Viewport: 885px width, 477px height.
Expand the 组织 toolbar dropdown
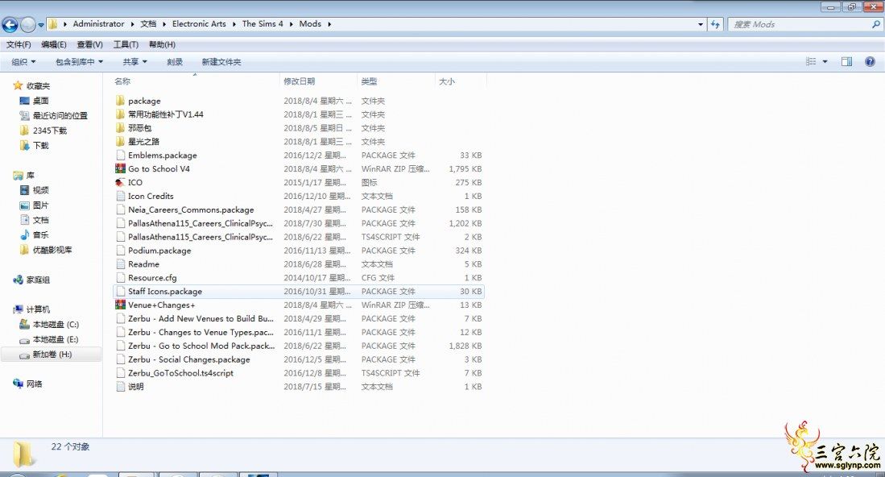tap(23, 61)
